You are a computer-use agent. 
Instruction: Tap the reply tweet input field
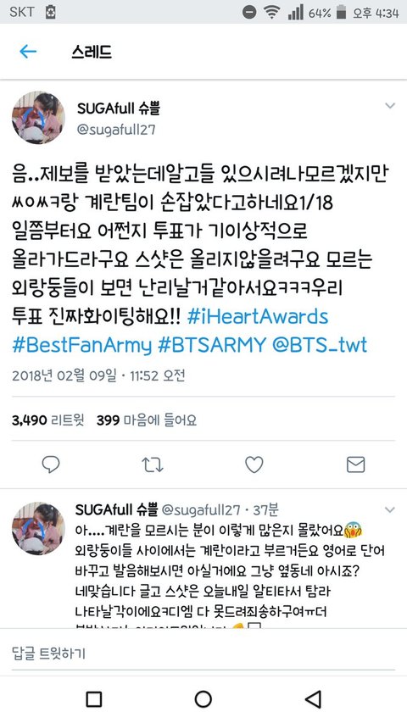[x=203, y=653]
